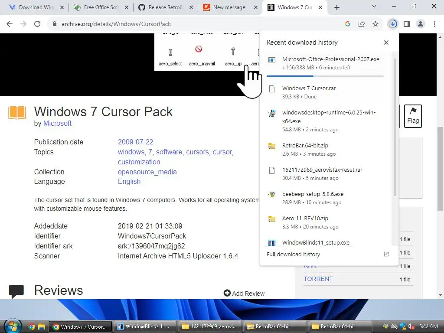This screenshot has width=444, height=333.
Task: Open Full download history
Action: 294,254
